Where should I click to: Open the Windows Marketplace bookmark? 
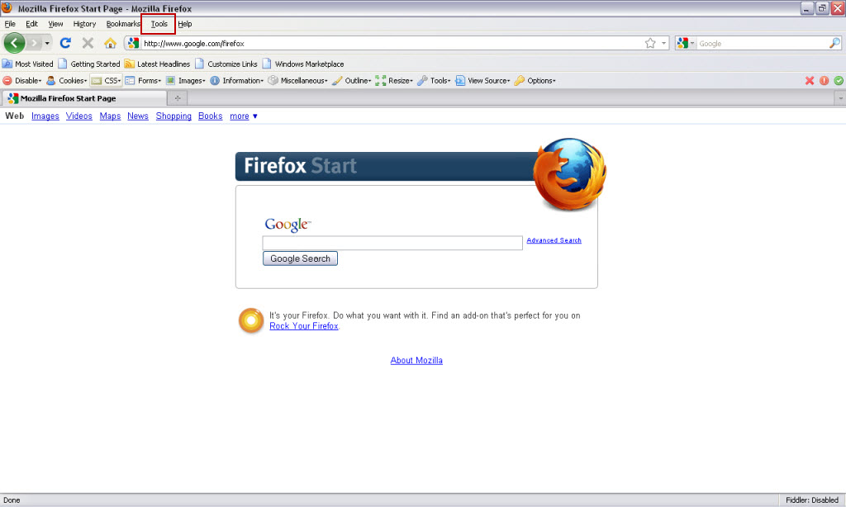(302, 64)
